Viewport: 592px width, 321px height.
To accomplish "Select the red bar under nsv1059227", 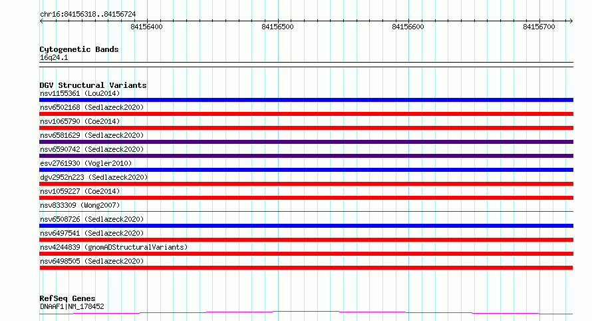I will 306,198.
